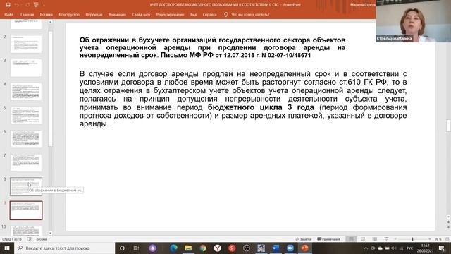Screen dimensions: 451x254
Task: Open Task View icon on taskbar
Action: click(x=136, y=248)
